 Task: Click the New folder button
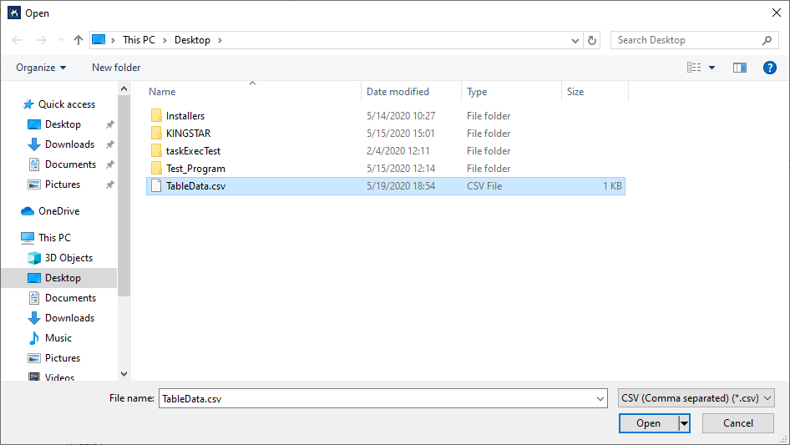pos(116,68)
